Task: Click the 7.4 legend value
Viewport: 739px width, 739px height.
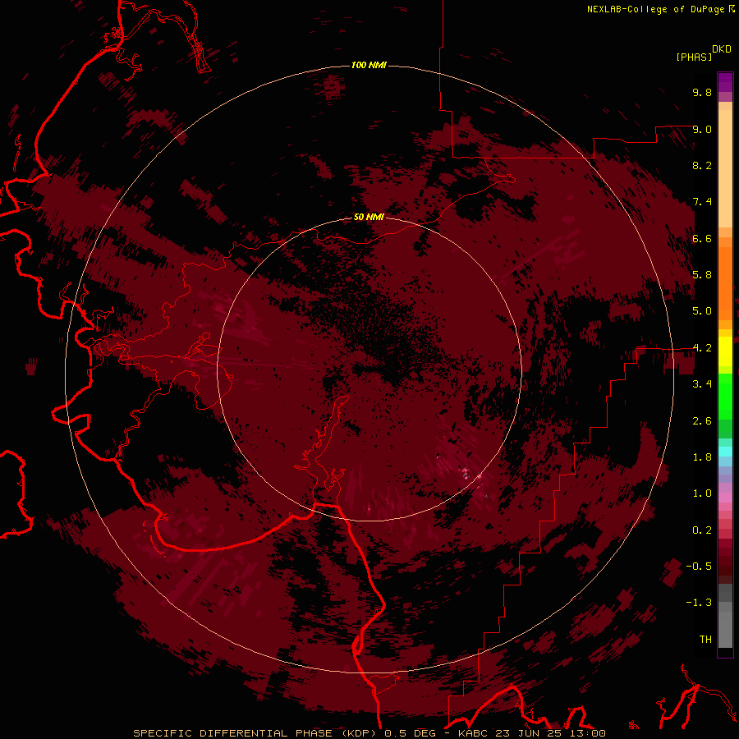Action: point(702,202)
